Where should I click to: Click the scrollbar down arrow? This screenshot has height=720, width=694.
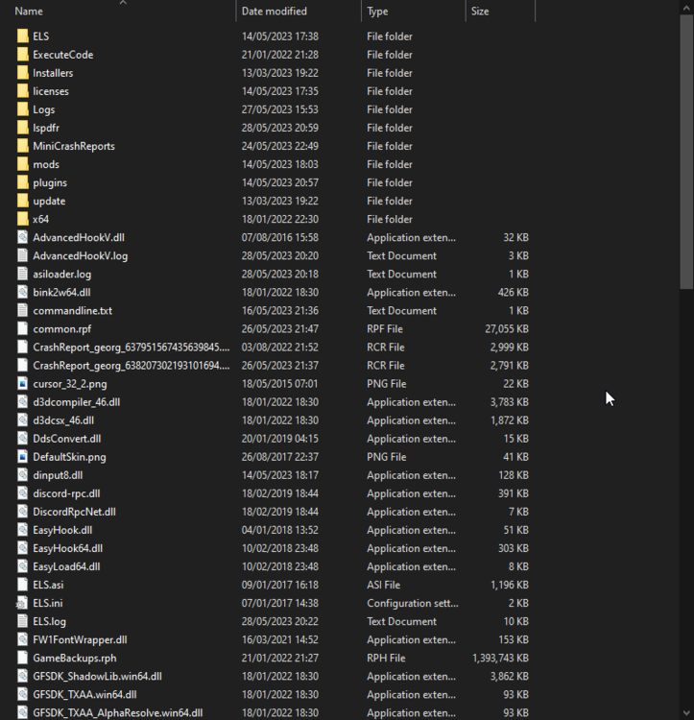click(686, 713)
